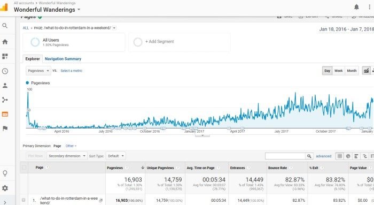
Task: Toggle the select-all rows checkbox in header
Action: pyautogui.click(x=24, y=167)
